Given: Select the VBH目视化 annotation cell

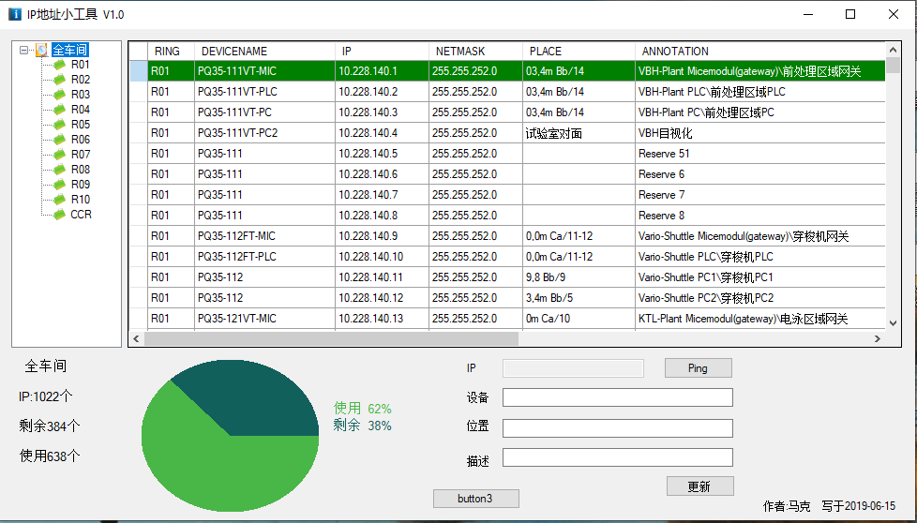Looking at the screenshot, I should (759, 133).
